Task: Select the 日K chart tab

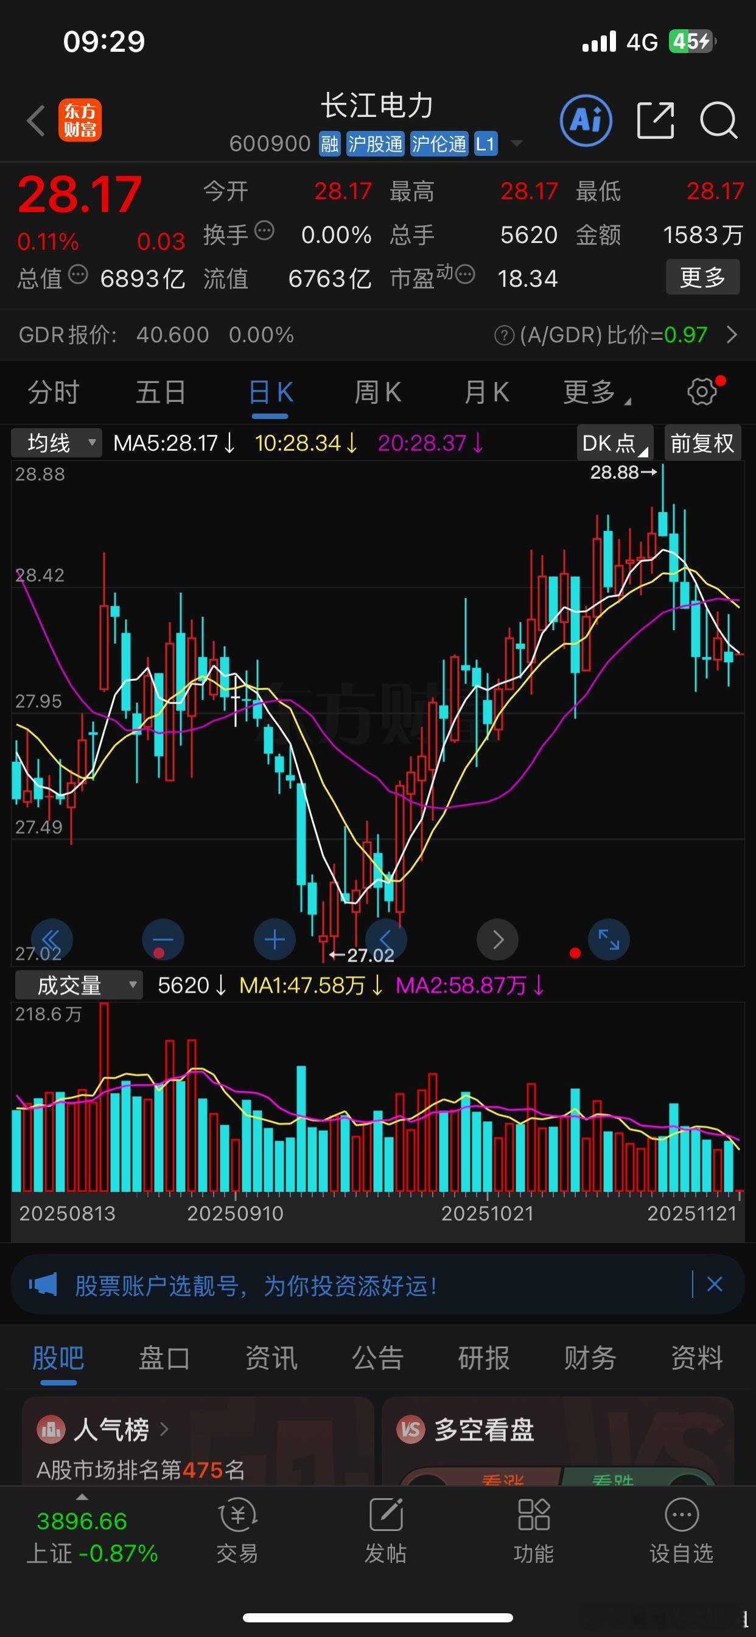Action: [271, 392]
